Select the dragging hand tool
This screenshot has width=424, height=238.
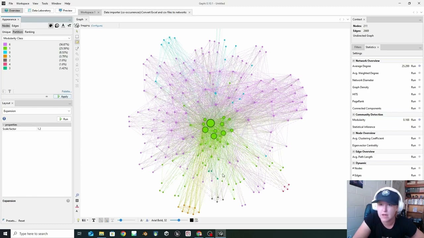tap(77, 42)
